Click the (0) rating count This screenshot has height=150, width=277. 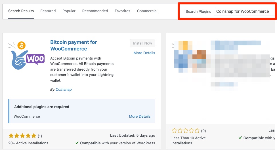click(x=203, y=131)
